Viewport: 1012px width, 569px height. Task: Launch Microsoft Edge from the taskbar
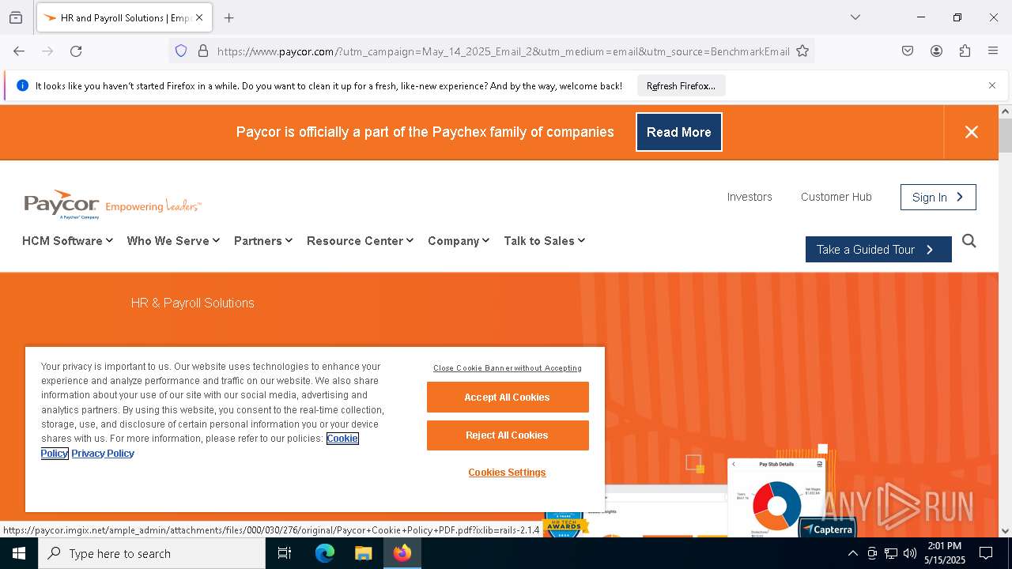[325, 553]
